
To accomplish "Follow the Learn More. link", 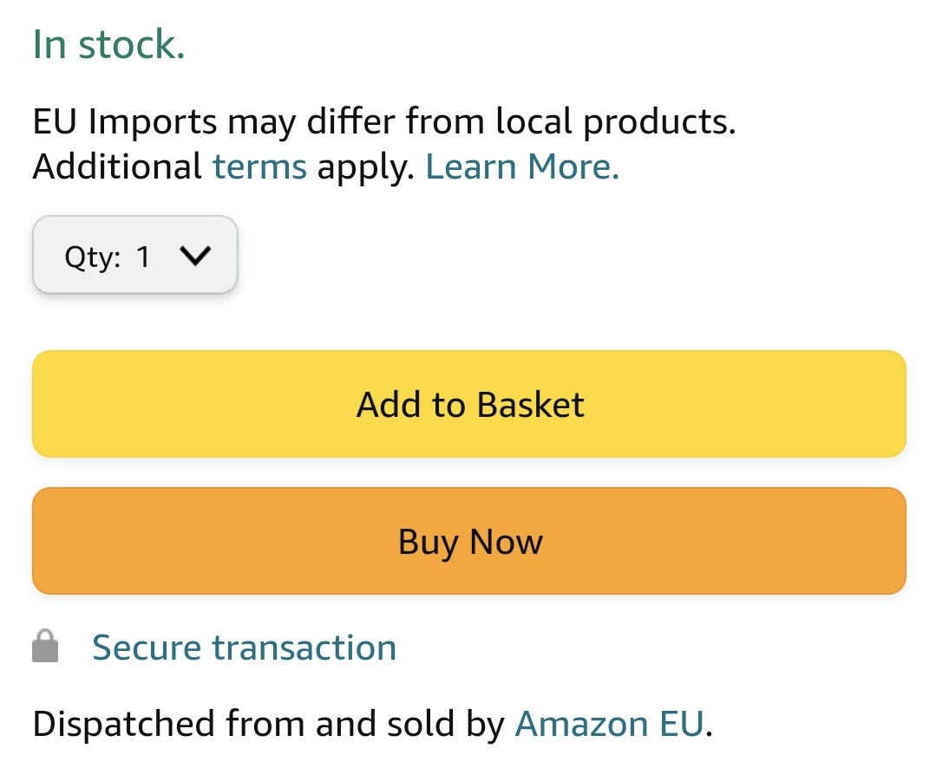I will [x=522, y=166].
